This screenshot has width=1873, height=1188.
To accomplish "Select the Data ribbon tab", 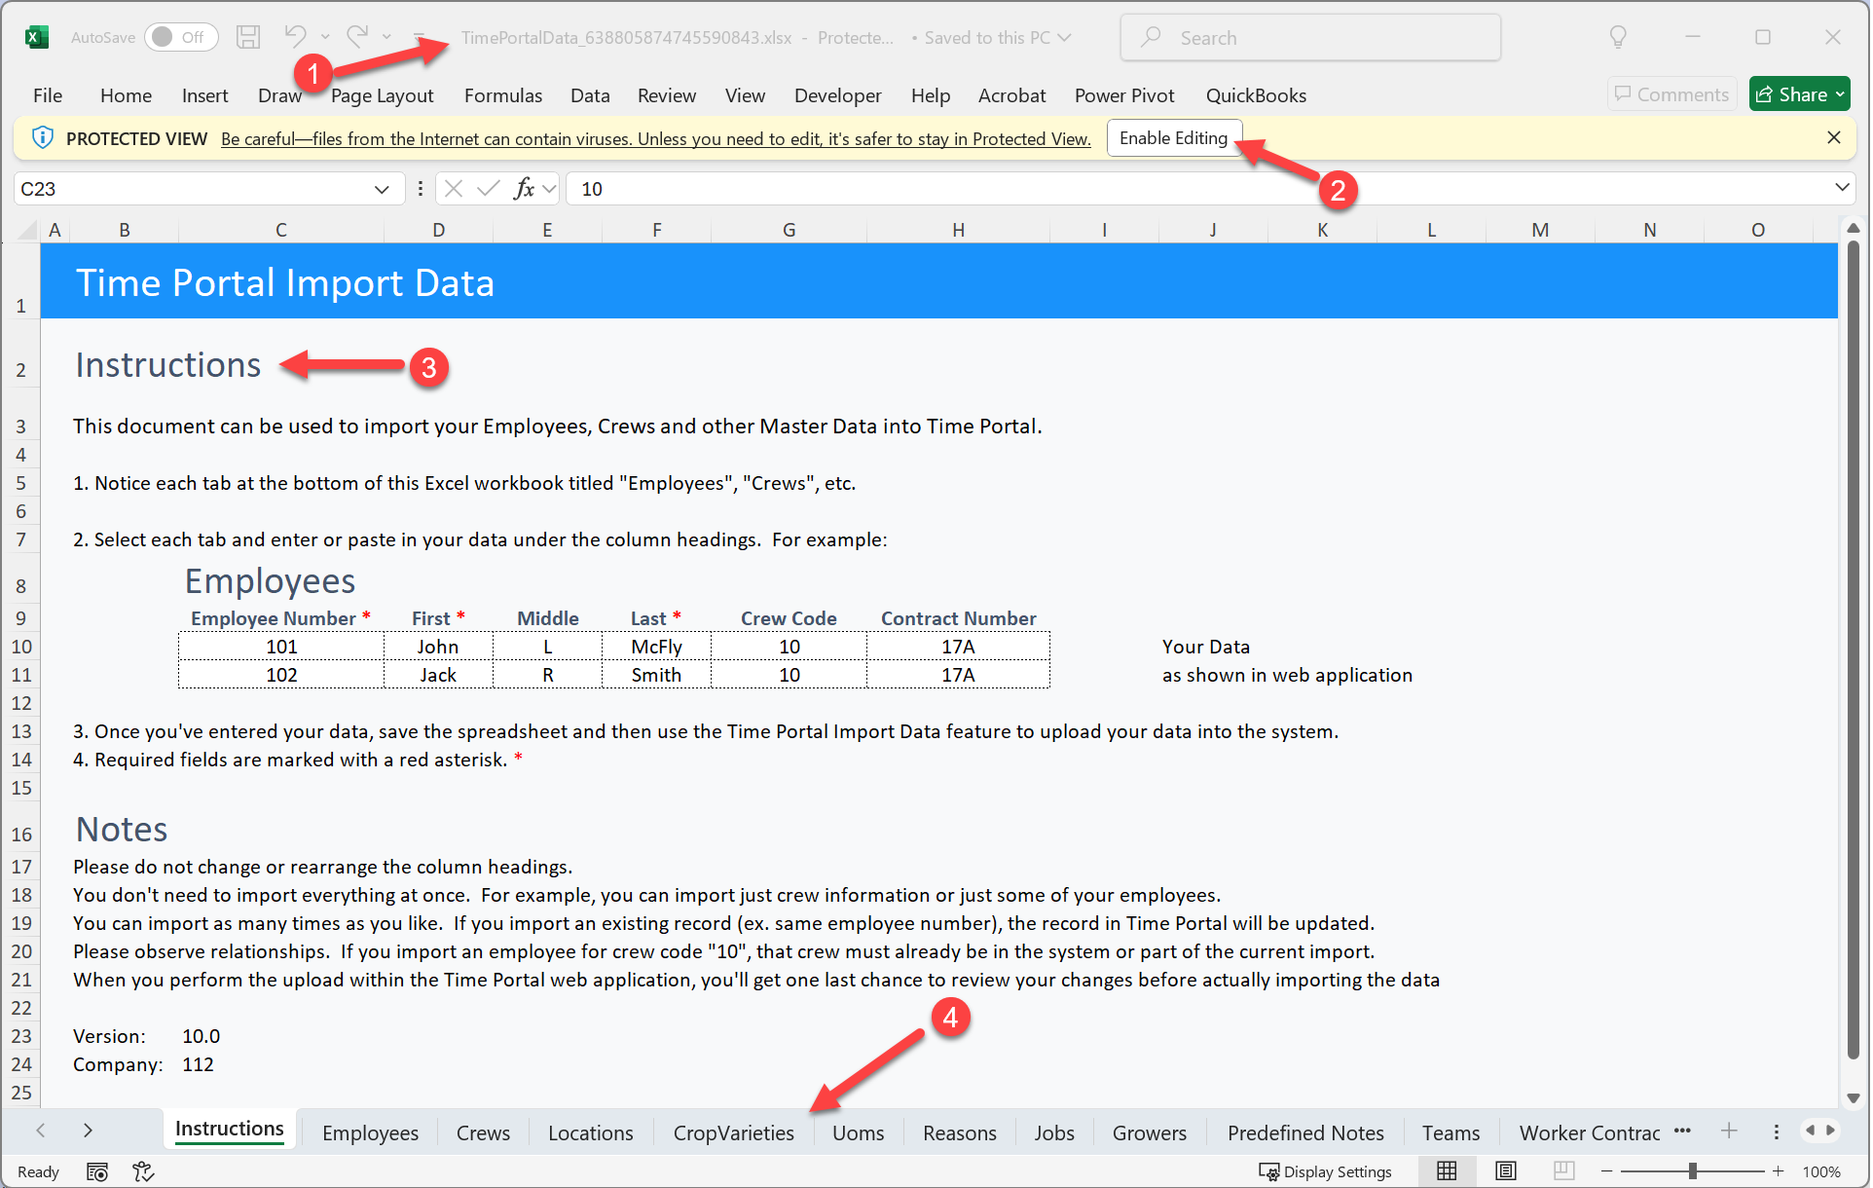I will [x=590, y=95].
